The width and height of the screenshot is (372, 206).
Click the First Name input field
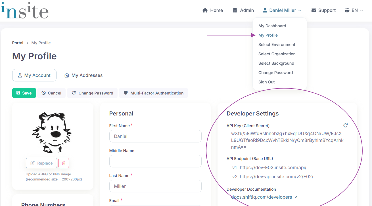[155, 136]
